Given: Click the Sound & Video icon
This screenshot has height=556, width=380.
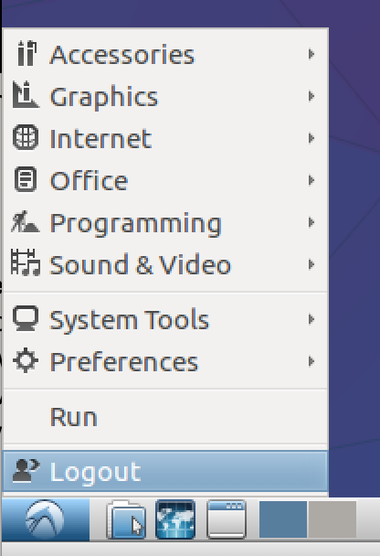Looking at the screenshot, I should click(x=26, y=262).
